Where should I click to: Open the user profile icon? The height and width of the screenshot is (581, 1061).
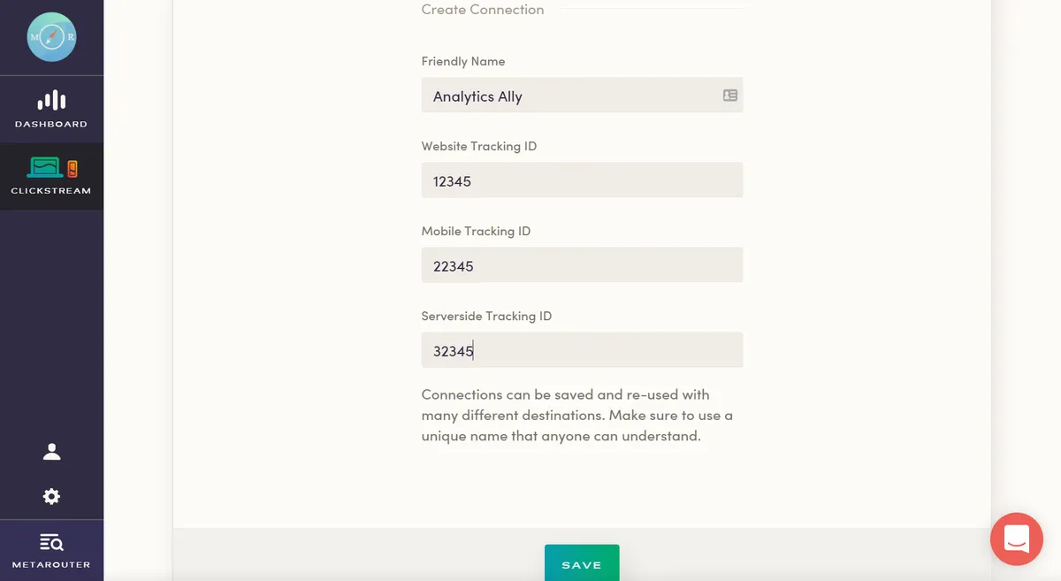pos(51,452)
